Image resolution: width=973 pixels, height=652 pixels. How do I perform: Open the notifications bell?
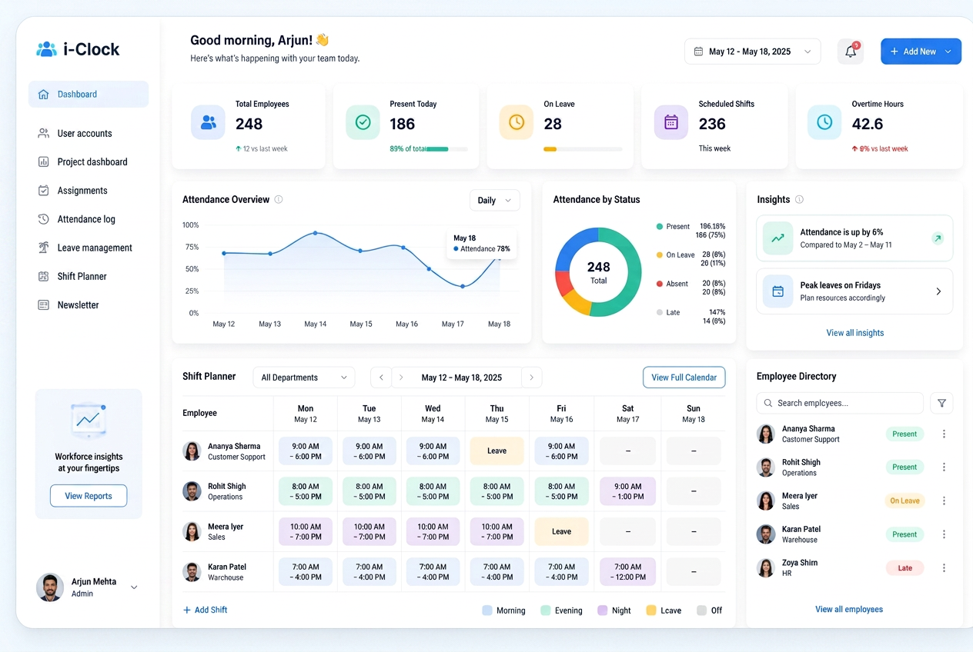[851, 52]
